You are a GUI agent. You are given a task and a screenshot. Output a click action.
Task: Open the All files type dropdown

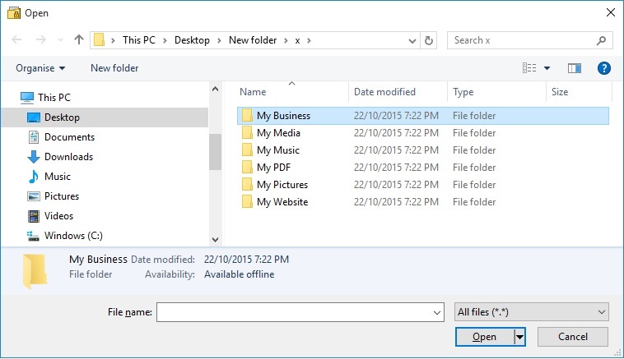click(x=531, y=312)
